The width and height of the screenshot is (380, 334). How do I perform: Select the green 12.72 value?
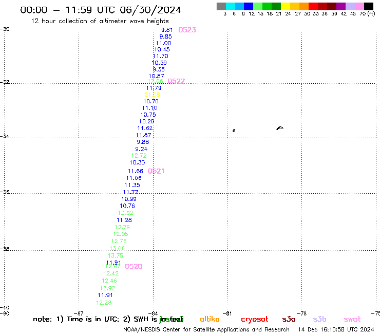[x=139, y=156]
